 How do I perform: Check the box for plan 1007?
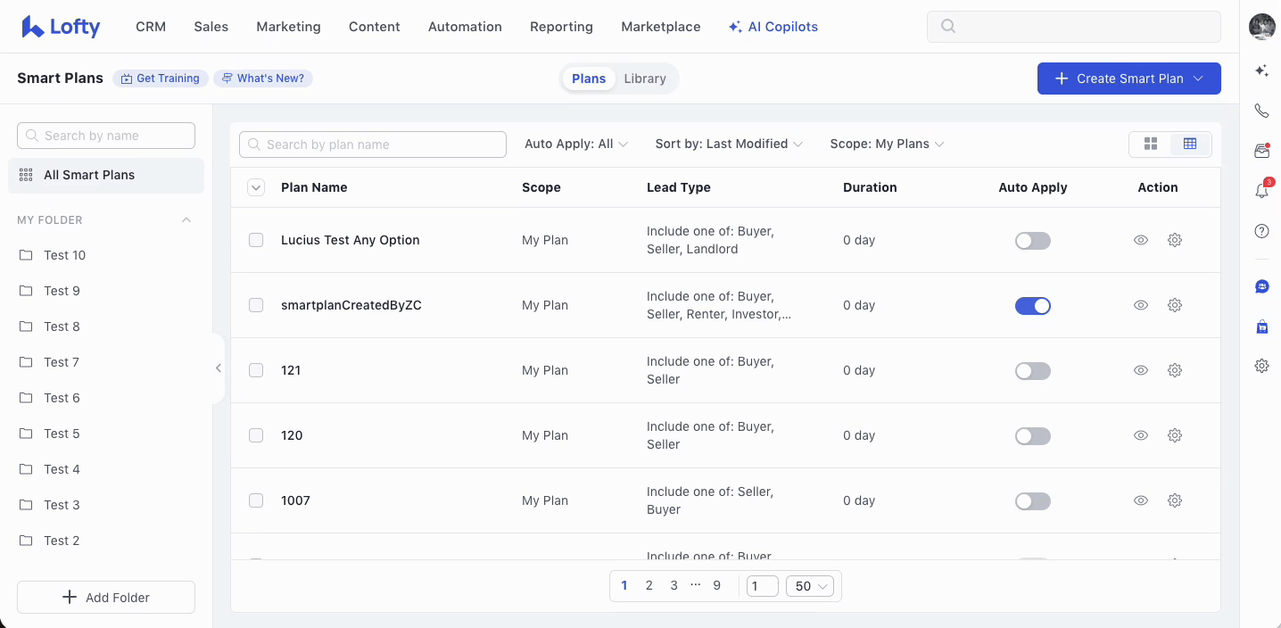[256, 500]
